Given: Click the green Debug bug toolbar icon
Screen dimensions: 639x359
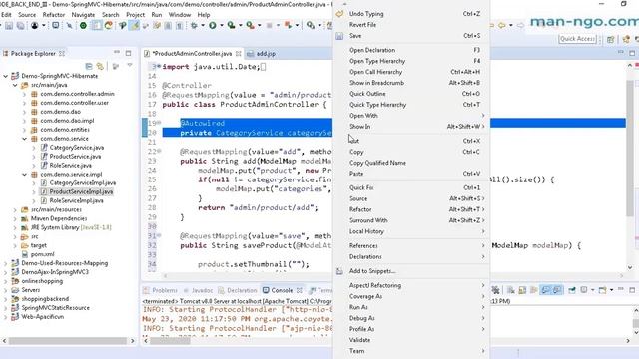Looking at the screenshot, I should tap(194, 25).
